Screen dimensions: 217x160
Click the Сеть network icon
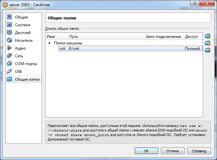(x=9, y=56)
